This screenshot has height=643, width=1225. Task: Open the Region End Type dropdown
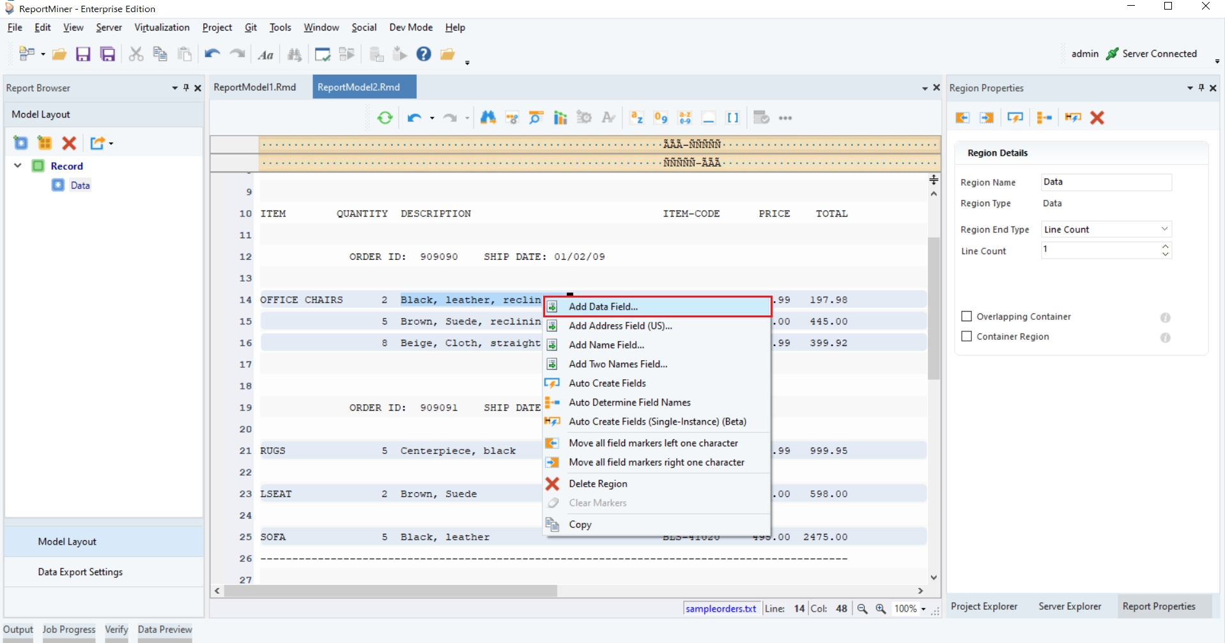tap(1106, 229)
